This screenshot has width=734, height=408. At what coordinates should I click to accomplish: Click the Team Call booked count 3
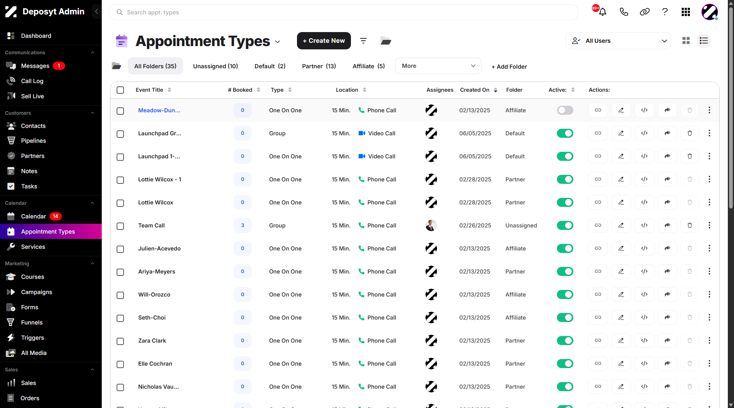[243, 225]
